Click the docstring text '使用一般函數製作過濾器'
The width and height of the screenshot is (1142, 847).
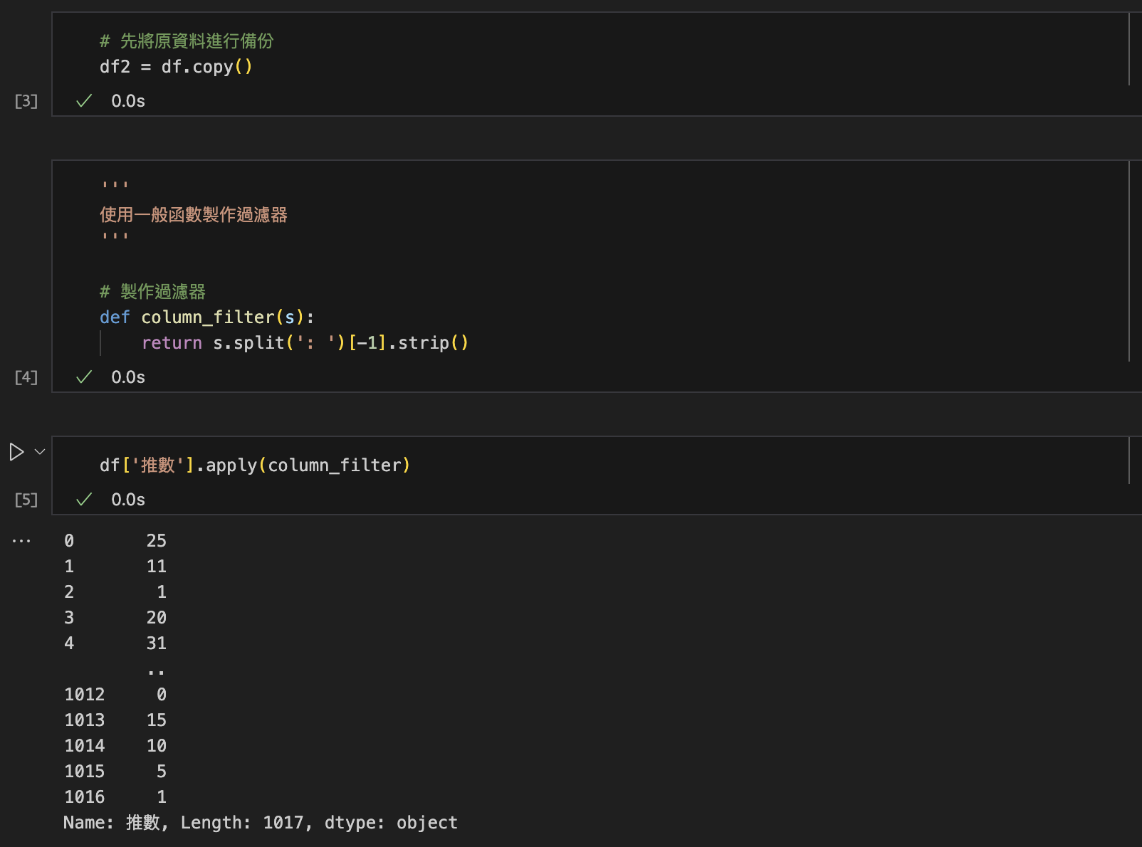[x=194, y=215]
